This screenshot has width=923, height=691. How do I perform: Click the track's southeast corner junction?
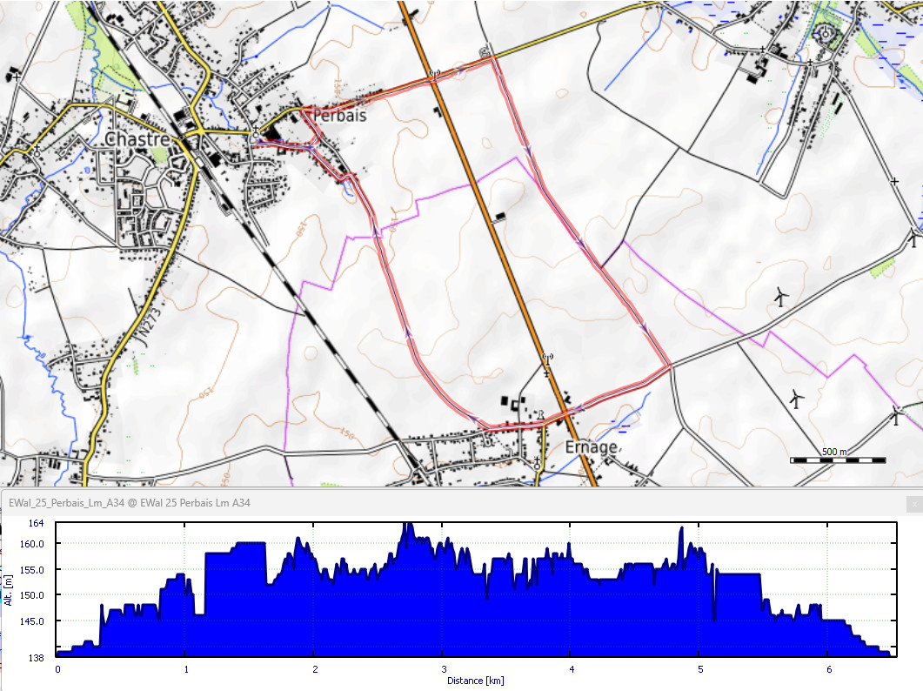[670, 366]
